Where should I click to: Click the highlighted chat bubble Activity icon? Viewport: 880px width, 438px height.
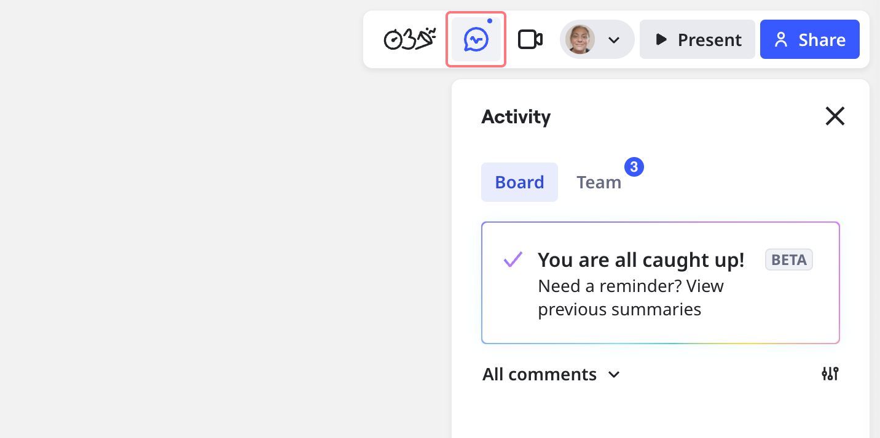pyautogui.click(x=476, y=39)
